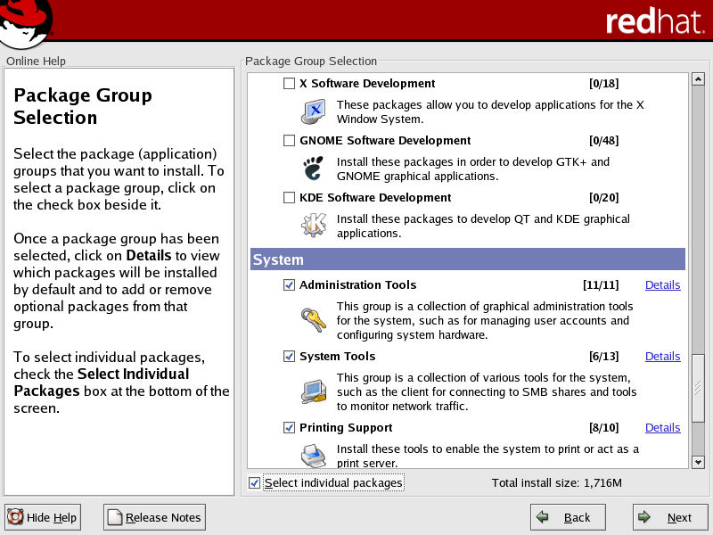Click the Printing Support printer icon
The height and width of the screenshot is (535, 713).
314,456
